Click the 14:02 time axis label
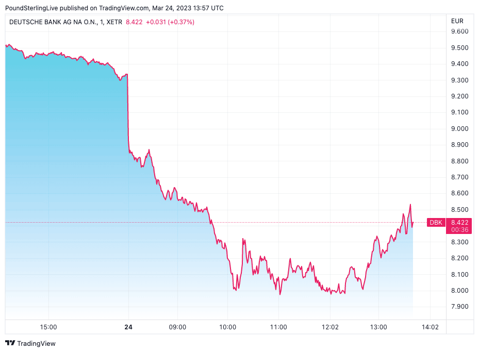Image resolution: width=479 pixels, height=352 pixels. (431, 327)
